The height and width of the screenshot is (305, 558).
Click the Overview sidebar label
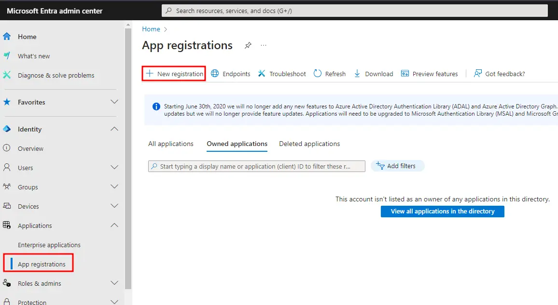point(30,149)
